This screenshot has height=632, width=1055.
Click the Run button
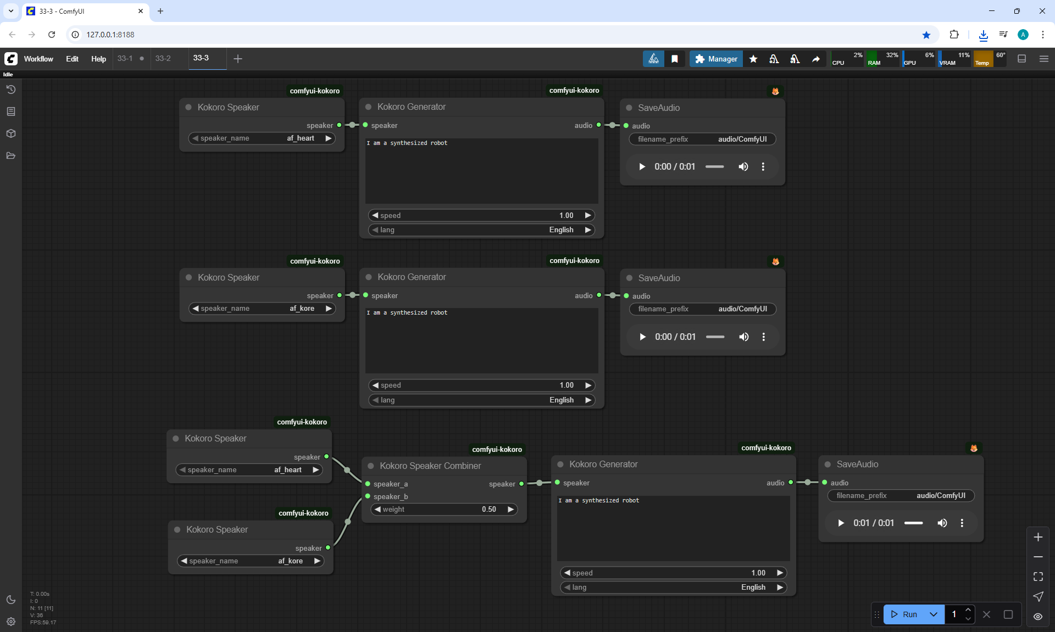click(904, 614)
